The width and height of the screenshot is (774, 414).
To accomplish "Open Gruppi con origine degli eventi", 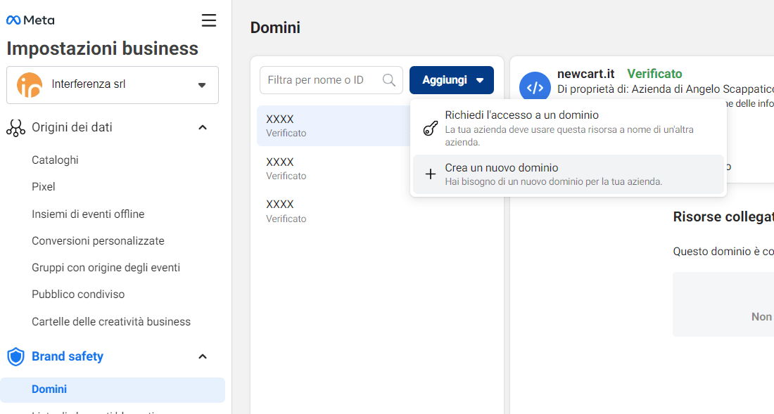I will 106,268.
